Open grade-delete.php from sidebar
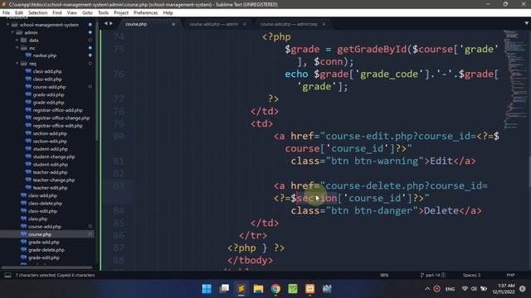The height and width of the screenshot is (298, 531). [x=46, y=250]
